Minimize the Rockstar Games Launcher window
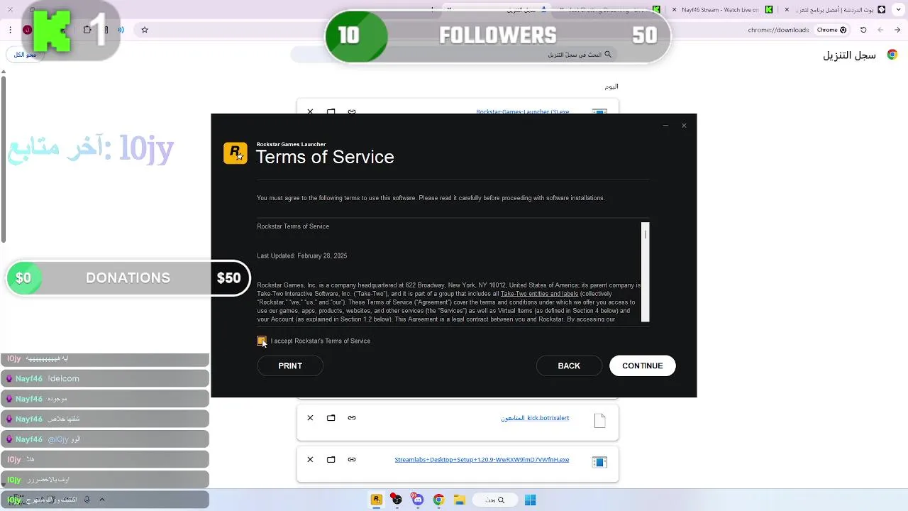This screenshot has width=908, height=511. point(665,126)
